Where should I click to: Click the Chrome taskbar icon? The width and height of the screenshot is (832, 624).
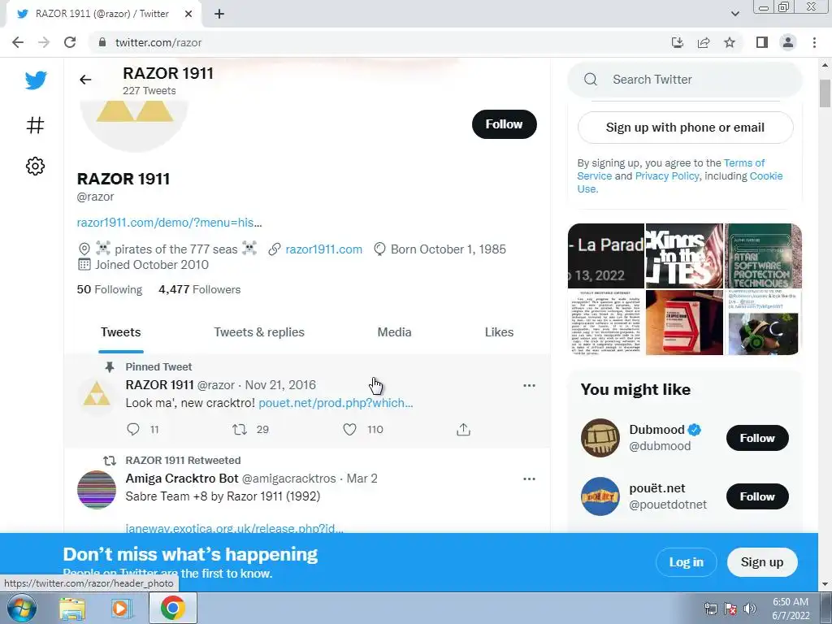pos(172,608)
